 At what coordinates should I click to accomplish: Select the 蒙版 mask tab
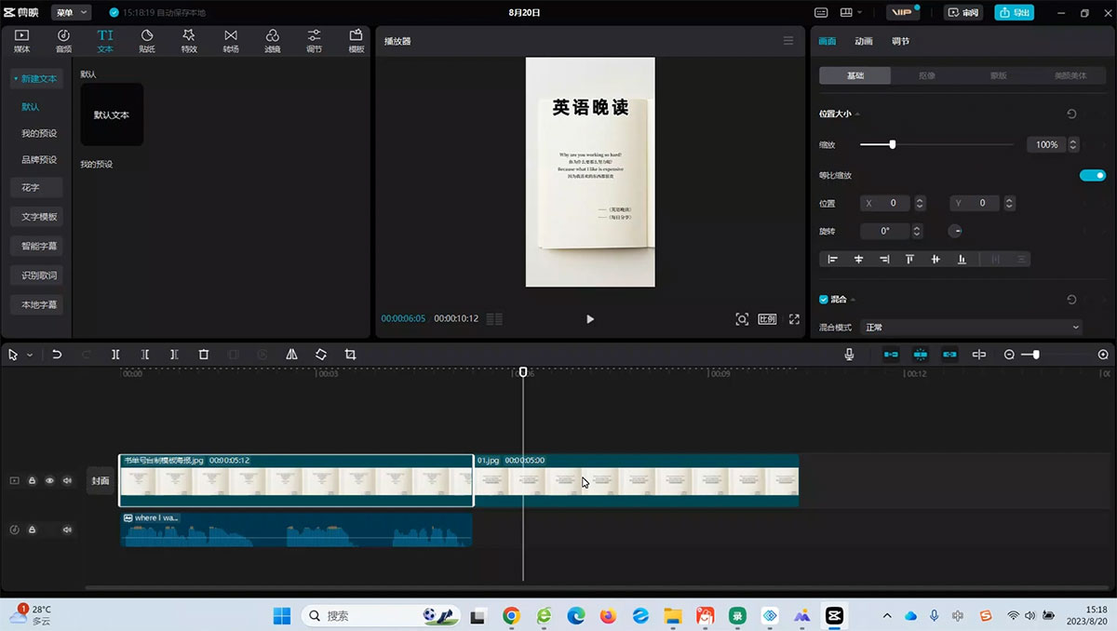[998, 75]
